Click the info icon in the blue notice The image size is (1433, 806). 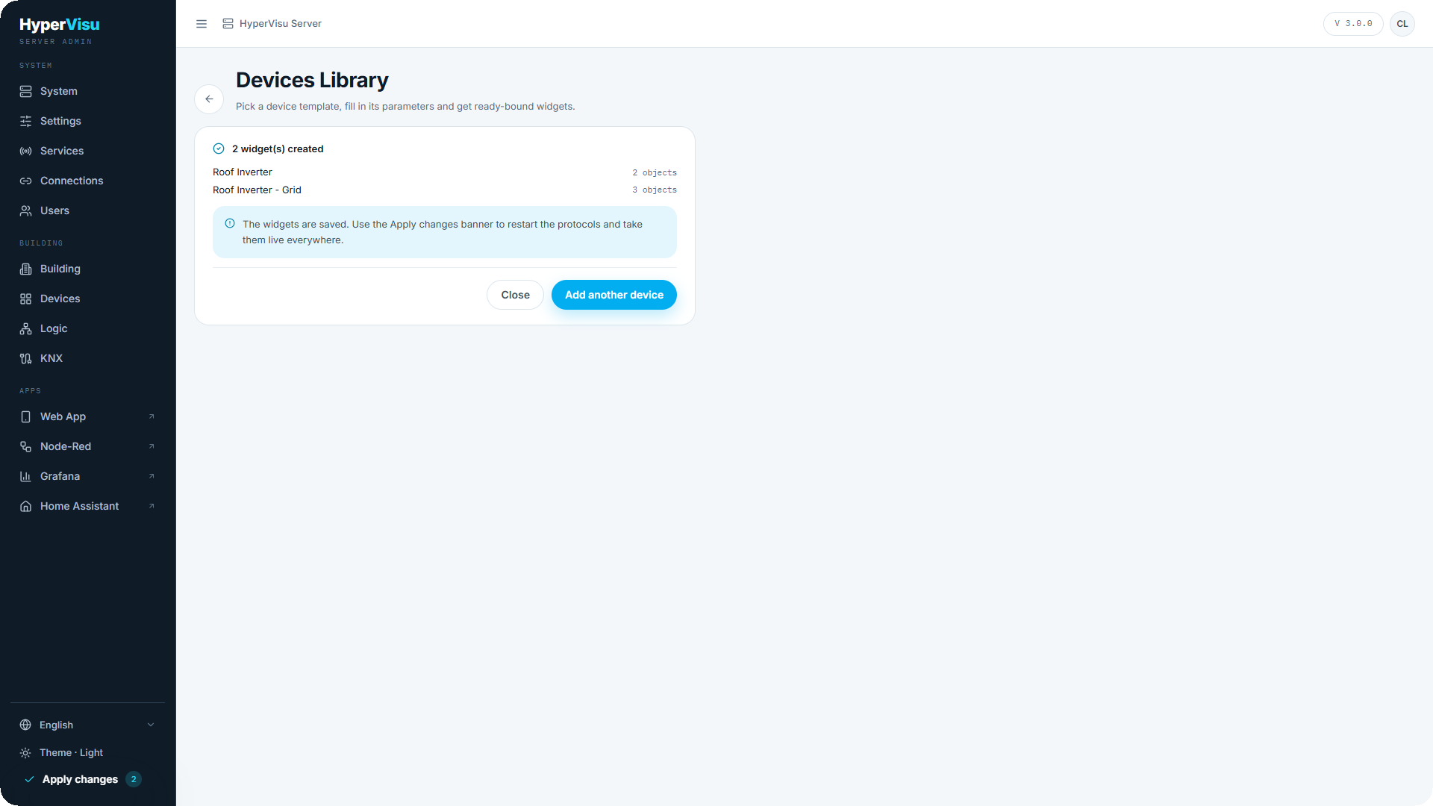tap(230, 223)
